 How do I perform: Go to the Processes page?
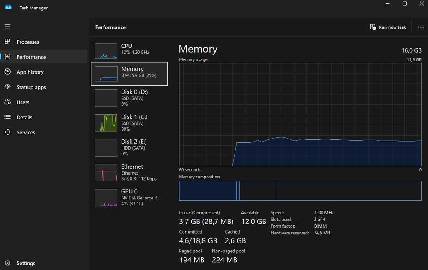[44, 42]
